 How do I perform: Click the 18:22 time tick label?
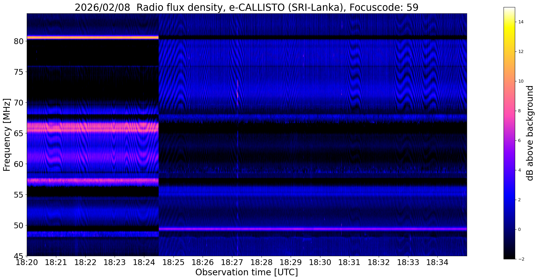click(85, 263)
